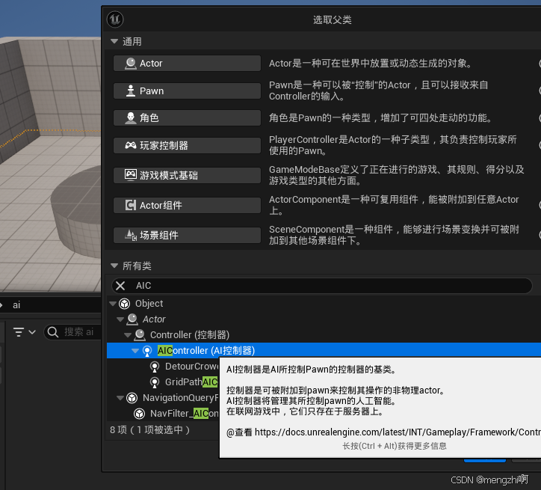Click the NavFilter_AICon node icon
Image resolution: width=541 pixels, height=490 pixels.
tap(140, 414)
